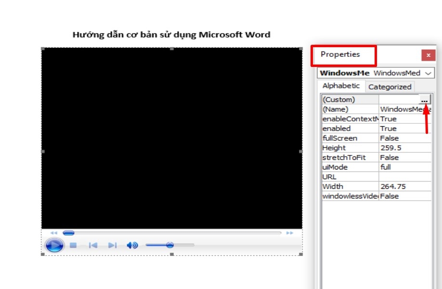
Task: Click the document heading about Microsoft Word
Action: tap(171, 35)
